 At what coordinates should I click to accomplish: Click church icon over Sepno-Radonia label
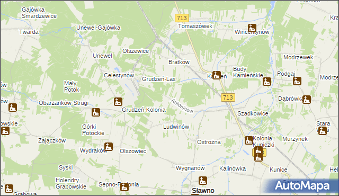[x=124, y=187]
